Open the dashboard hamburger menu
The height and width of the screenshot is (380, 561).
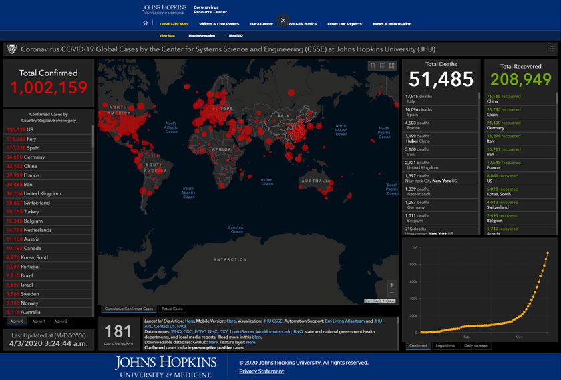552,49
